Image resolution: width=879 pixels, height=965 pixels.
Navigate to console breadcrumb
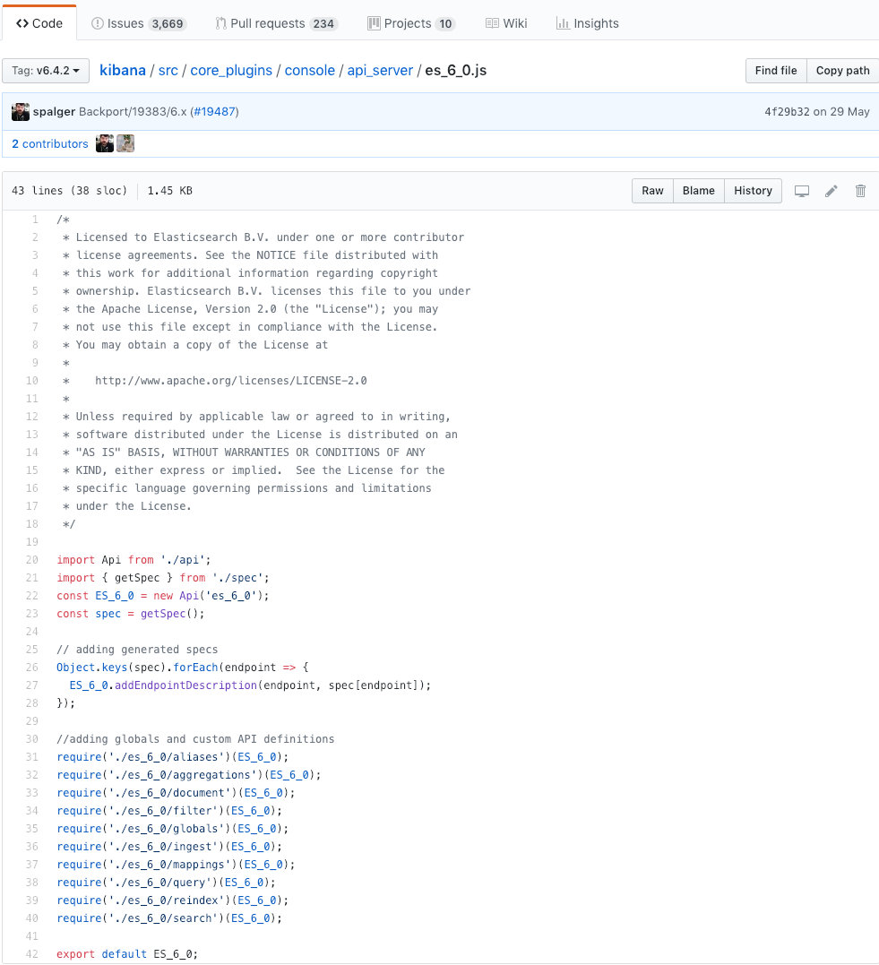[x=310, y=71]
